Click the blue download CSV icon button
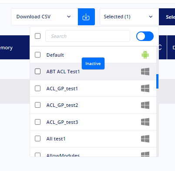 coord(86,17)
